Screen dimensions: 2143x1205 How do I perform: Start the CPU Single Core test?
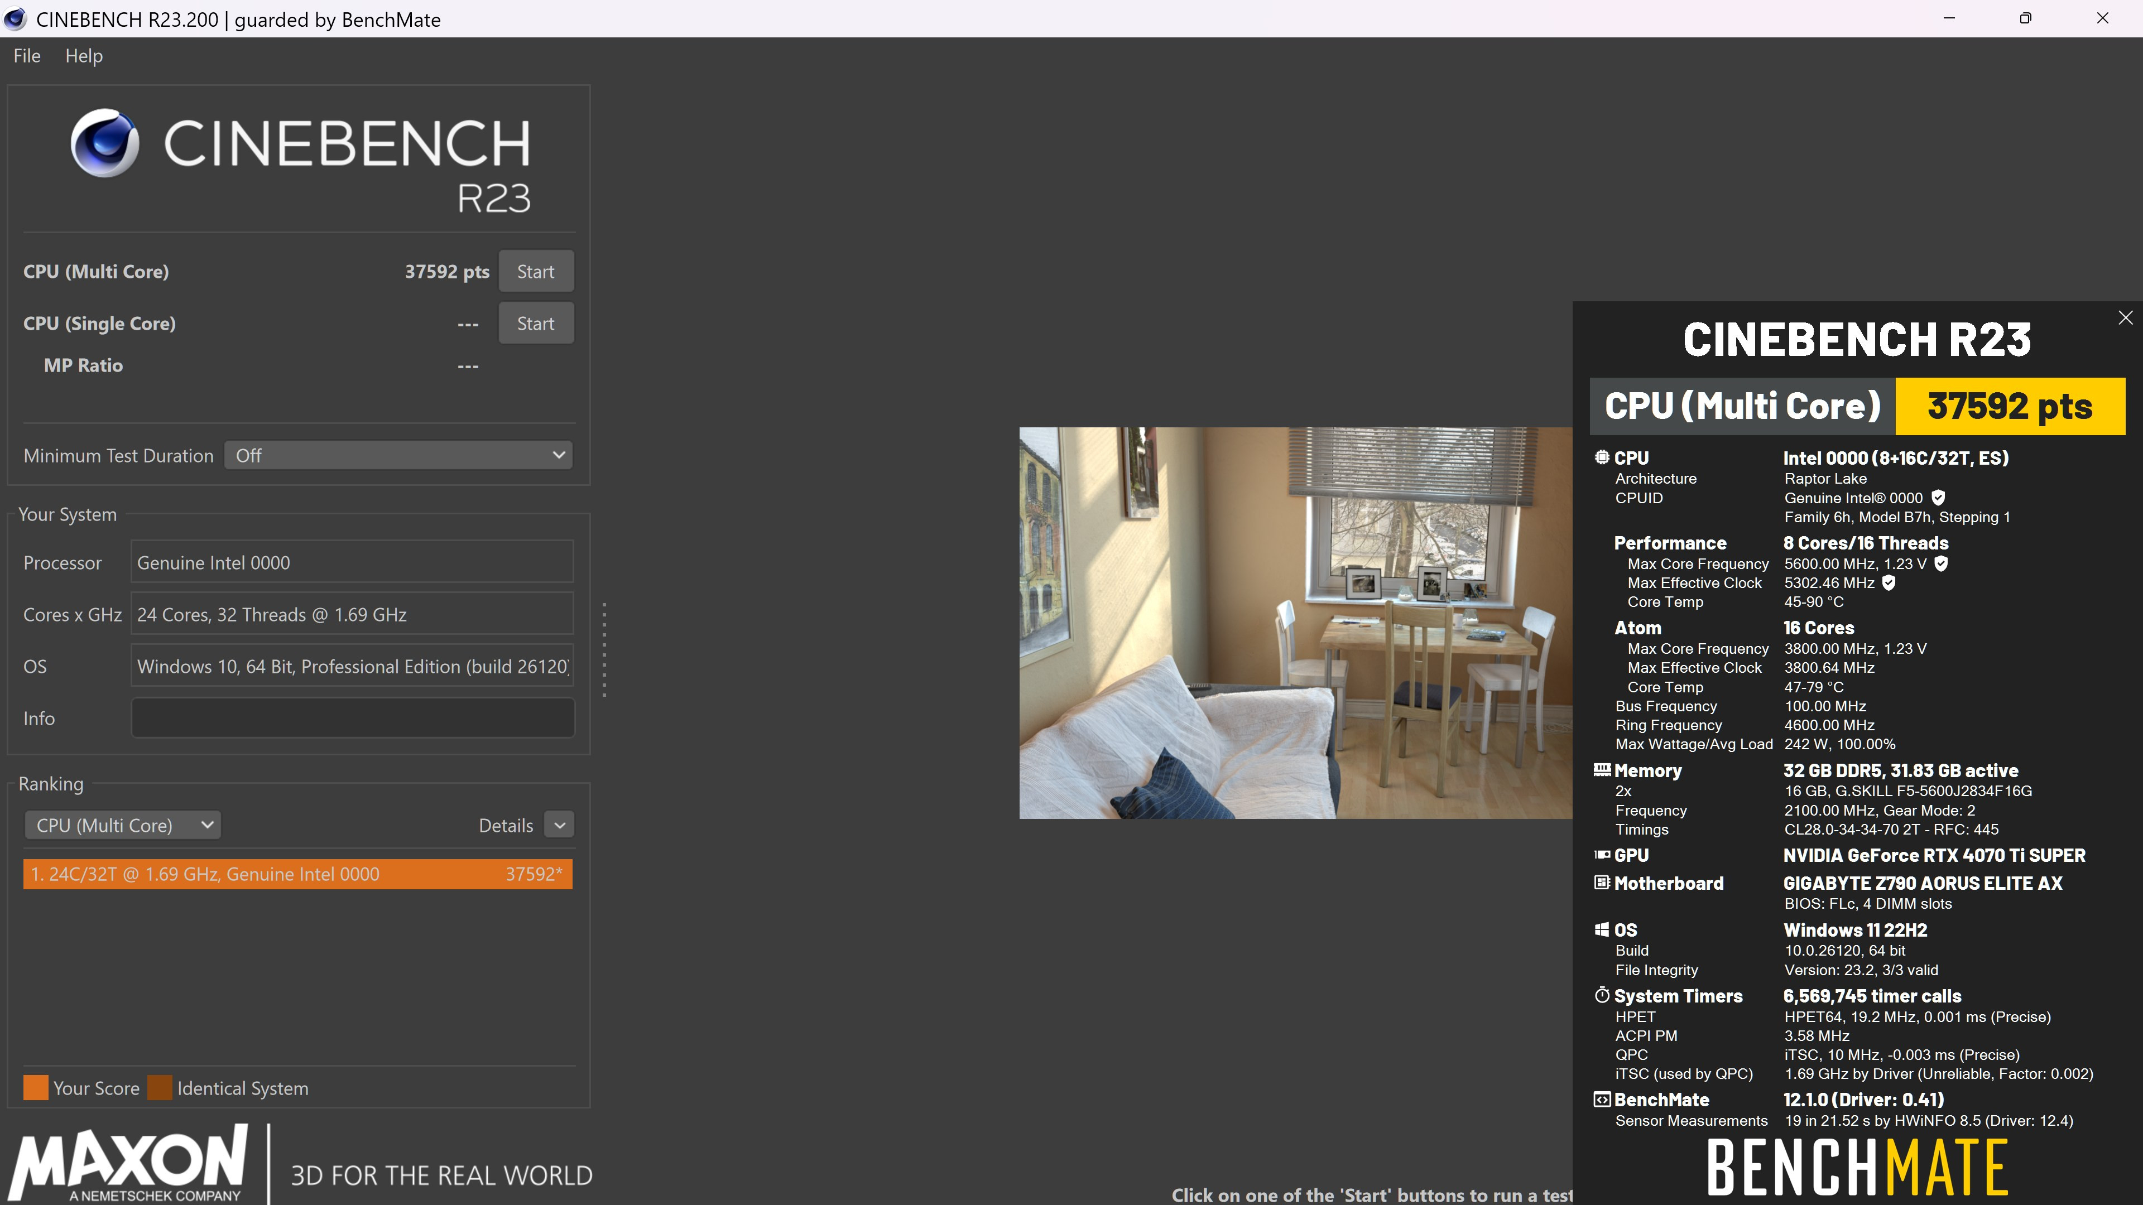click(x=535, y=324)
